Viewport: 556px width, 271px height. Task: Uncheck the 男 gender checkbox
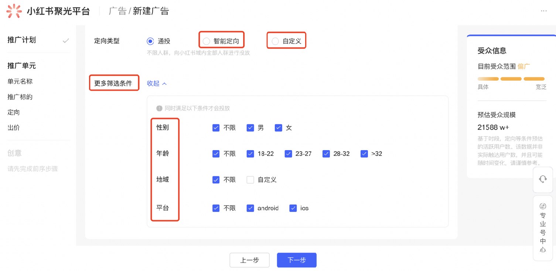pos(250,128)
